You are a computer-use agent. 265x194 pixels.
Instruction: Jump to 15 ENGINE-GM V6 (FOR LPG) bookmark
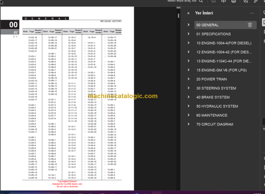222,70
